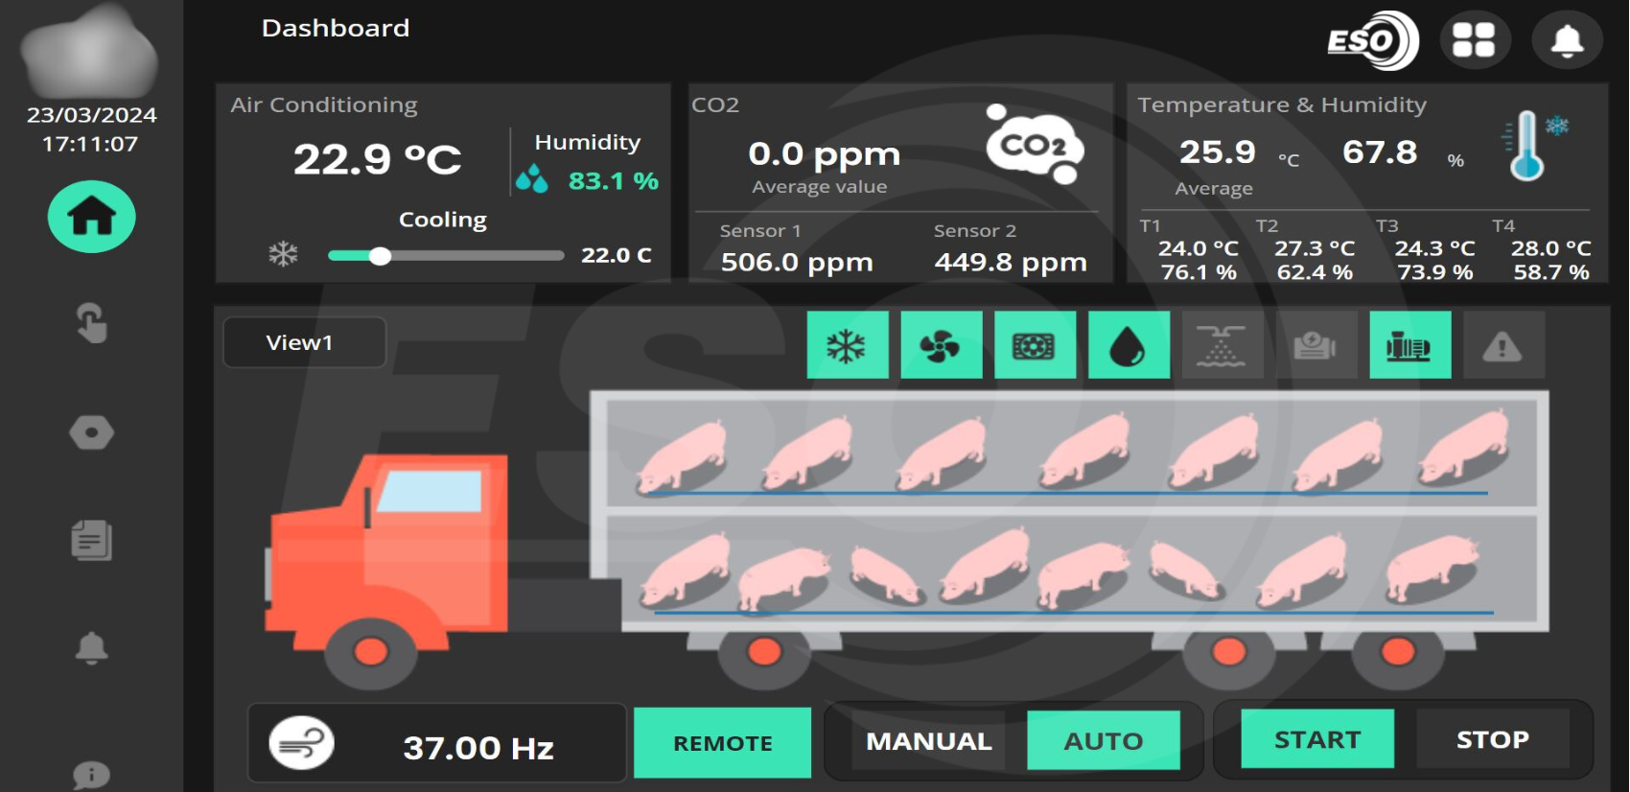
Task: Click the ESO logo button
Action: point(1372,41)
